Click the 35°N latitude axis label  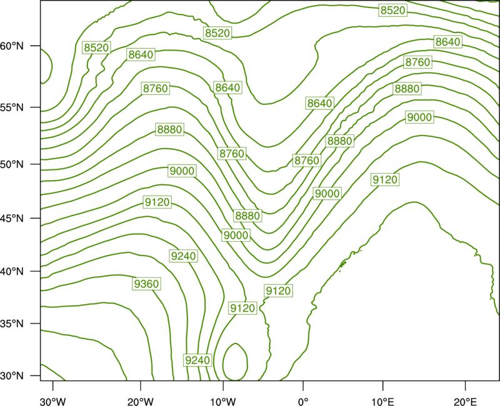pos(12,324)
